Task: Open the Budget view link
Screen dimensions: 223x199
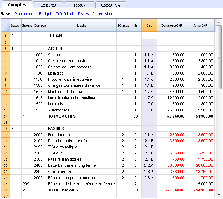Action: pos(45,14)
